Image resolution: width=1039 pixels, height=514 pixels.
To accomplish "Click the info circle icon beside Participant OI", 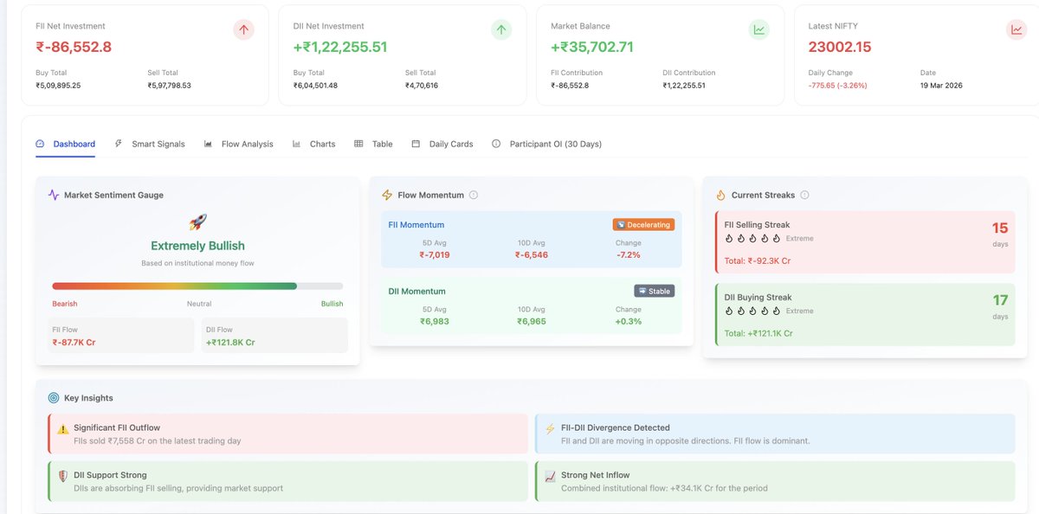I will [496, 144].
